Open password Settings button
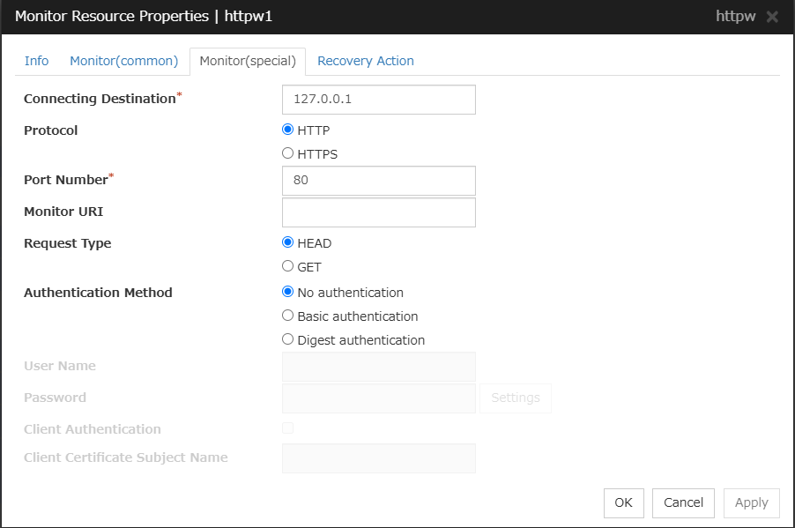Viewport: 795px width, 528px height. [516, 398]
